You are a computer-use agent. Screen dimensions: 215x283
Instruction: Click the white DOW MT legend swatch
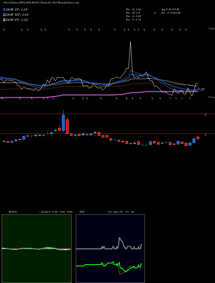tap(4, 15)
